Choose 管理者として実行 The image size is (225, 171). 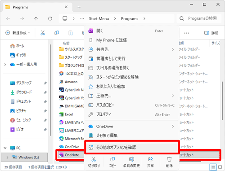[132, 58]
